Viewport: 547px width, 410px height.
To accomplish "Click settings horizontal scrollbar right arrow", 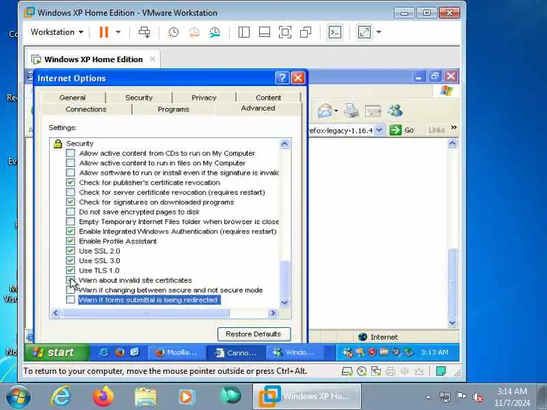I will 273,313.
